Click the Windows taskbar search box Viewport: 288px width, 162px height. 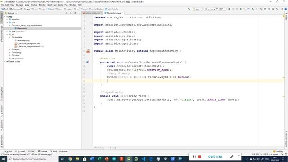[x=33, y=159]
